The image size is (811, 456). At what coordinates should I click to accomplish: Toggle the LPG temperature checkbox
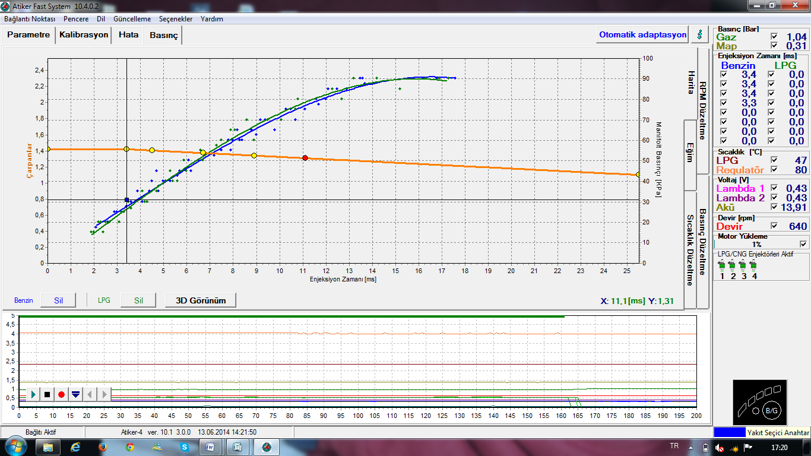(774, 160)
